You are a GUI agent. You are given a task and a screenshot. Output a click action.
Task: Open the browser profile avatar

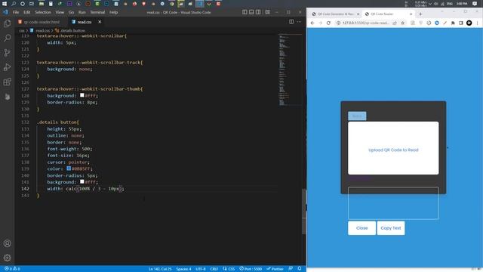point(469,23)
